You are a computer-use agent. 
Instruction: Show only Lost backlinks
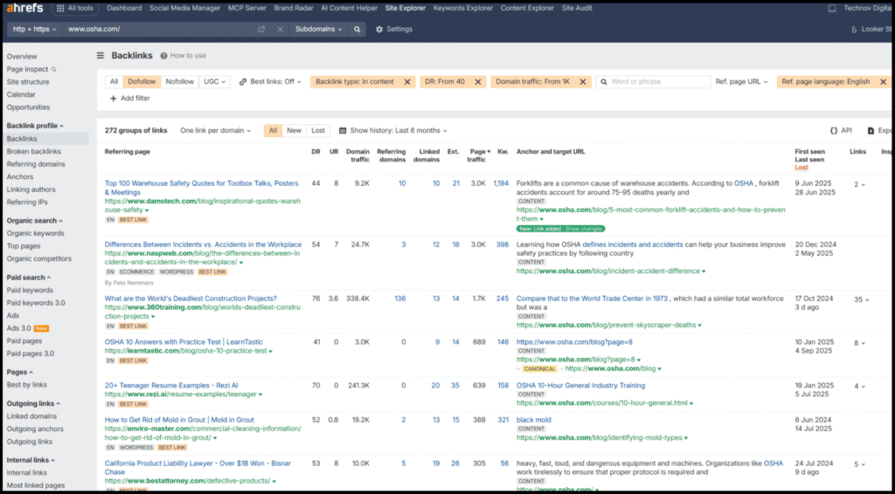(x=318, y=130)
